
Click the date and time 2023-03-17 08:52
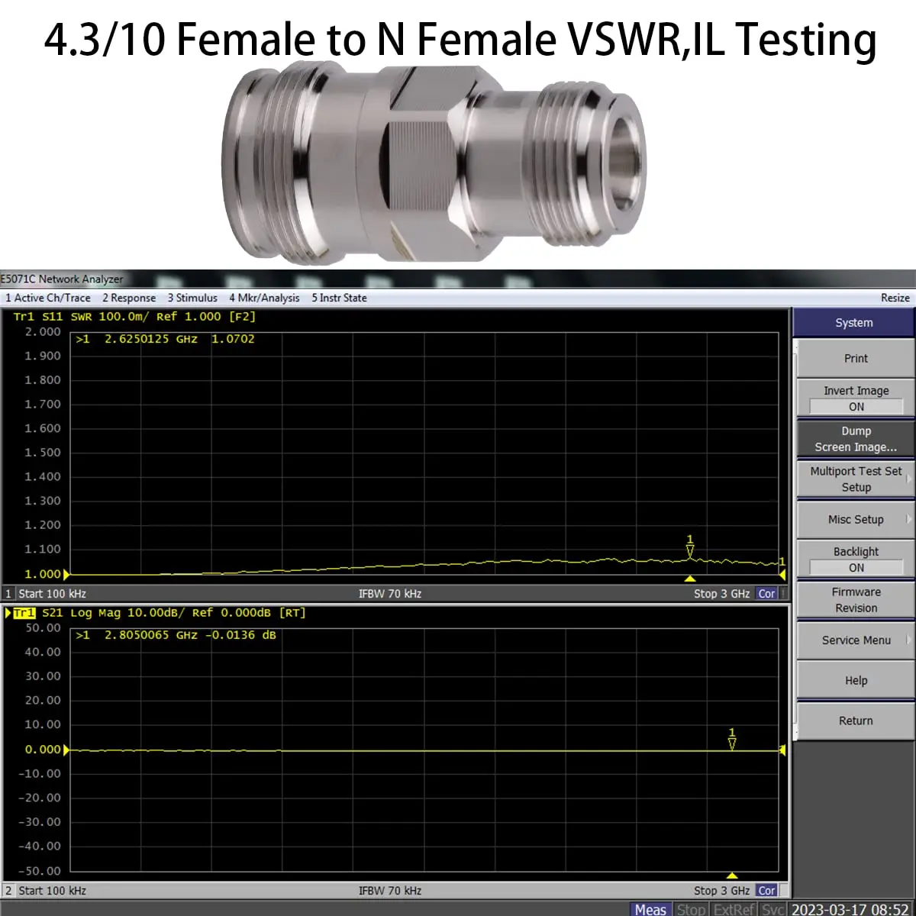coord(850,909)
